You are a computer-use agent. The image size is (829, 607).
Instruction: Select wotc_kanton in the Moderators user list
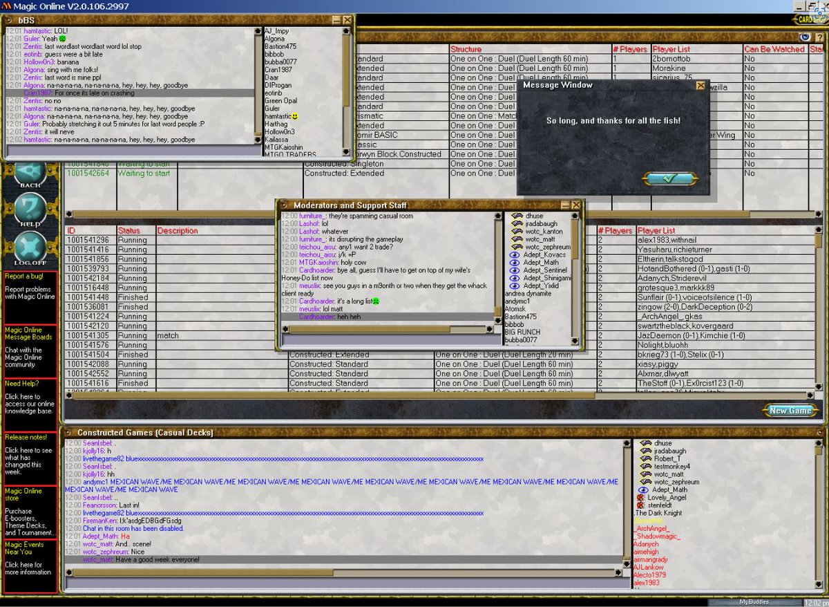tap(544, 232)
